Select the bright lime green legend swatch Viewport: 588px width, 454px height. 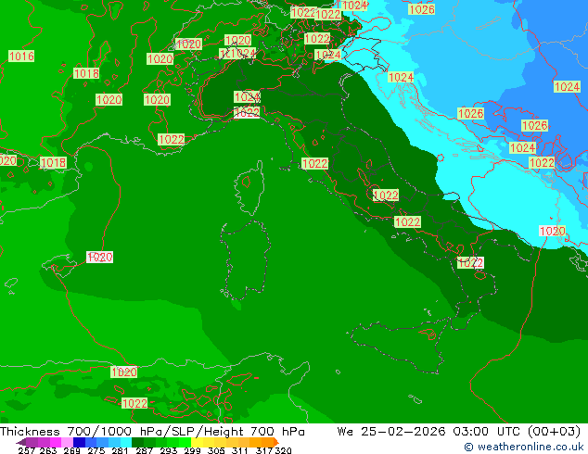tap(185, 442)
